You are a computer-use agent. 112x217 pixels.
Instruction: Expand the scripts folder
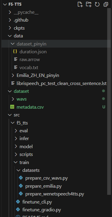(x=16, y=154)
